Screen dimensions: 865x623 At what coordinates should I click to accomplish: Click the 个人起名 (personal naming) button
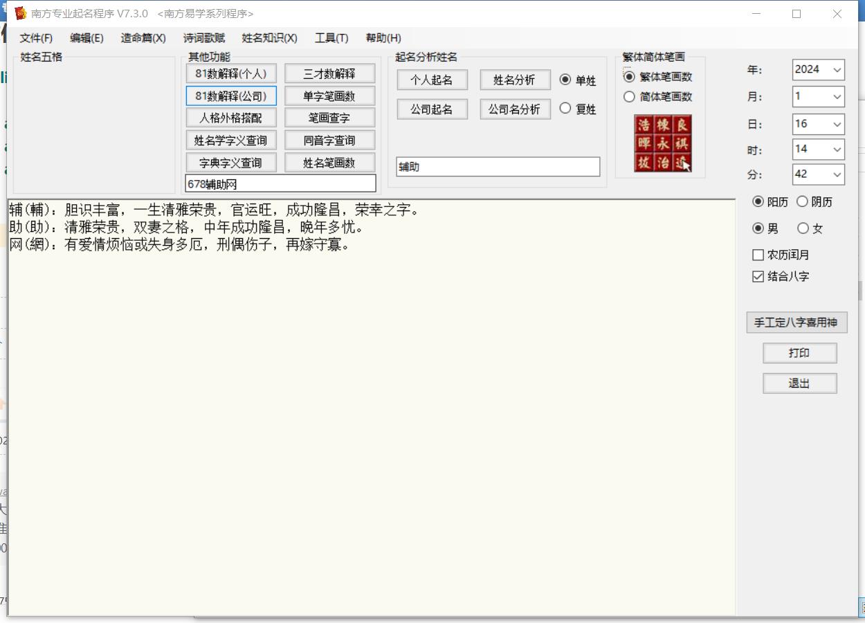(x=432, y=80)
